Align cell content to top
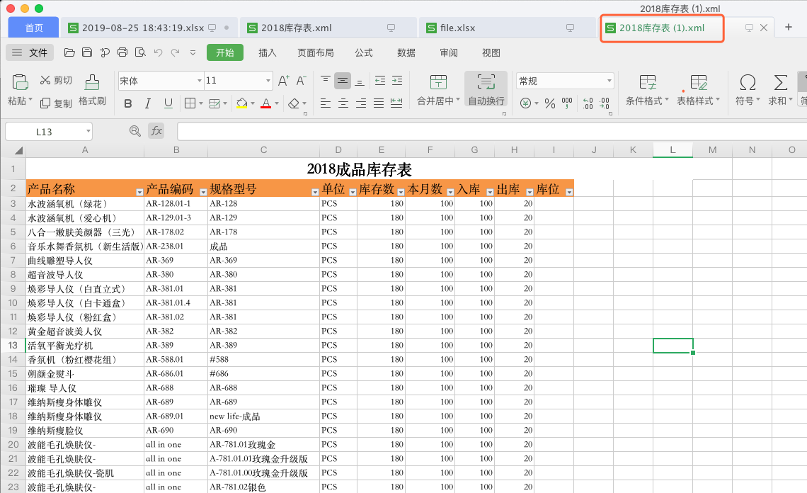The height and width of the screenshot is (493, 807). click(325, 80)
